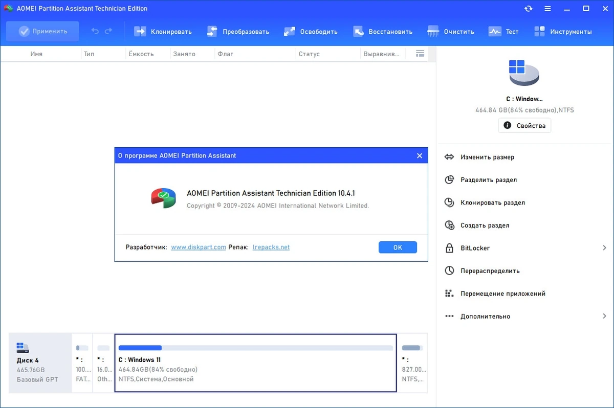Select Дополнительно in side panel
This screenshot has width=614, height=408.
point(485,316)
